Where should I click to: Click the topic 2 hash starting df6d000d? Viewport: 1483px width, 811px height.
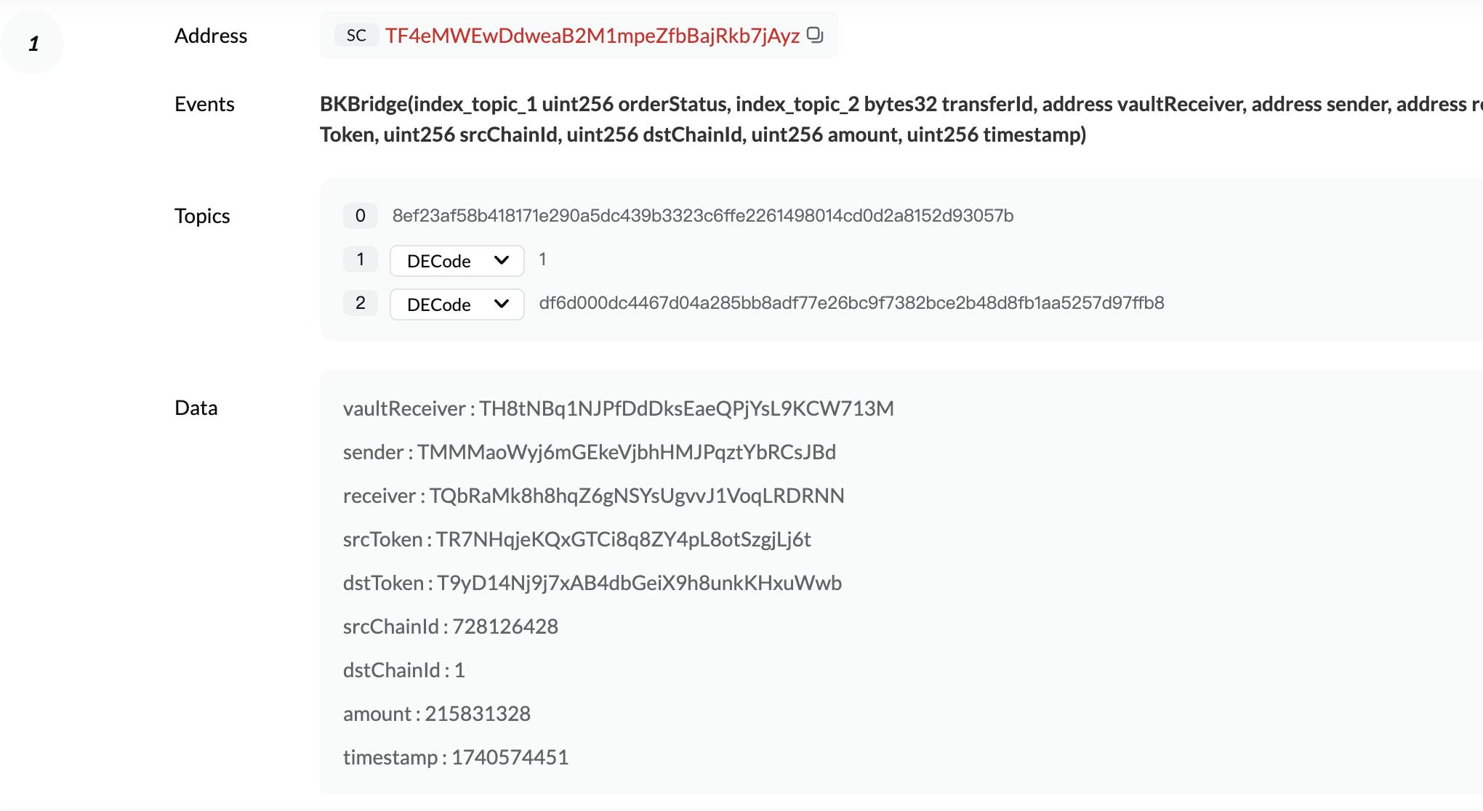851,303
